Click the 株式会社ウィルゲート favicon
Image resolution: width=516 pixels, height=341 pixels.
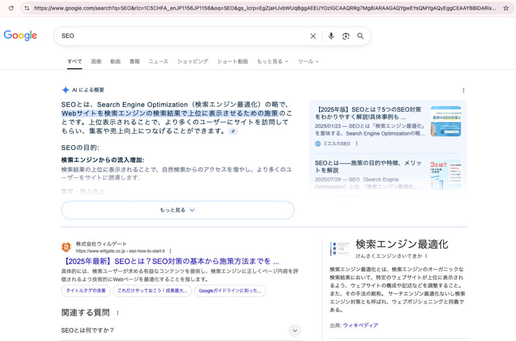66,247
